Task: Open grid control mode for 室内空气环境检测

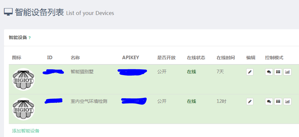Action: click(278, 102)
